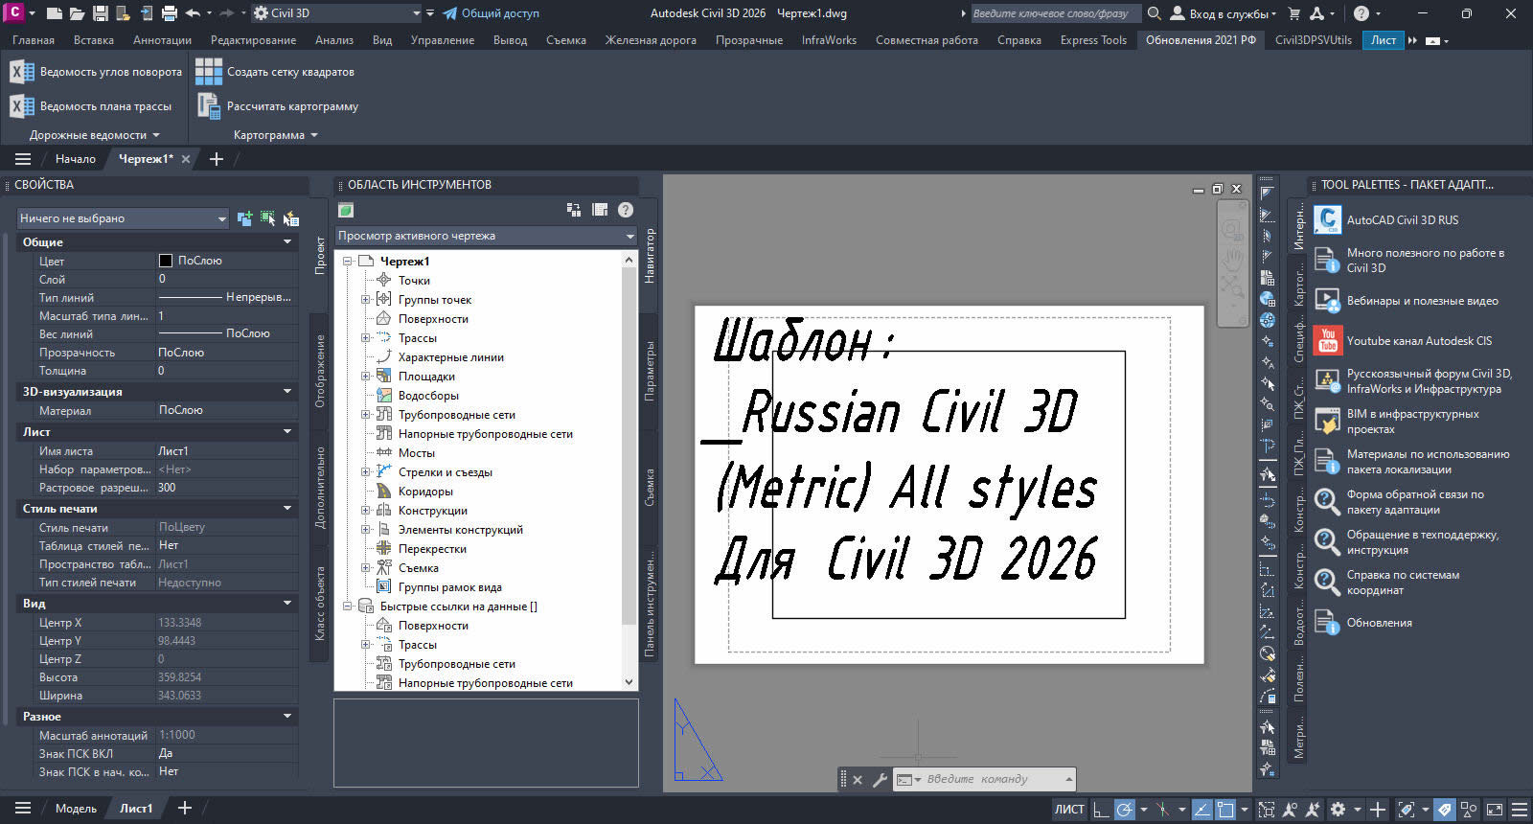1533x824 pixels.
Task: Click Создать сетку квадратов button
Action: pyautogui.click(x=275, y=72)
